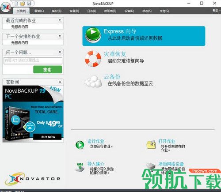Collapse the 在新闻 panel
This screenshot has height=192, width=221.
tap(60, 82)
